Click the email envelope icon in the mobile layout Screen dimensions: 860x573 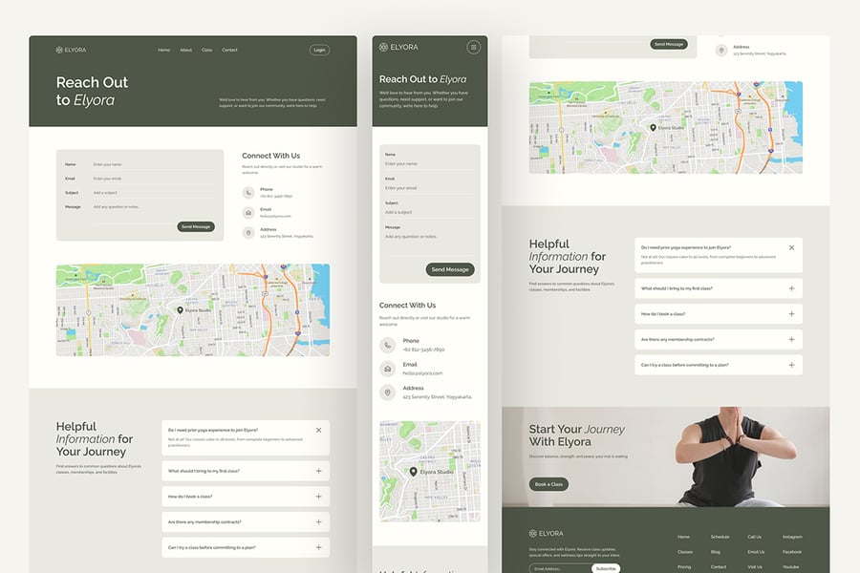tap(387, 369)
